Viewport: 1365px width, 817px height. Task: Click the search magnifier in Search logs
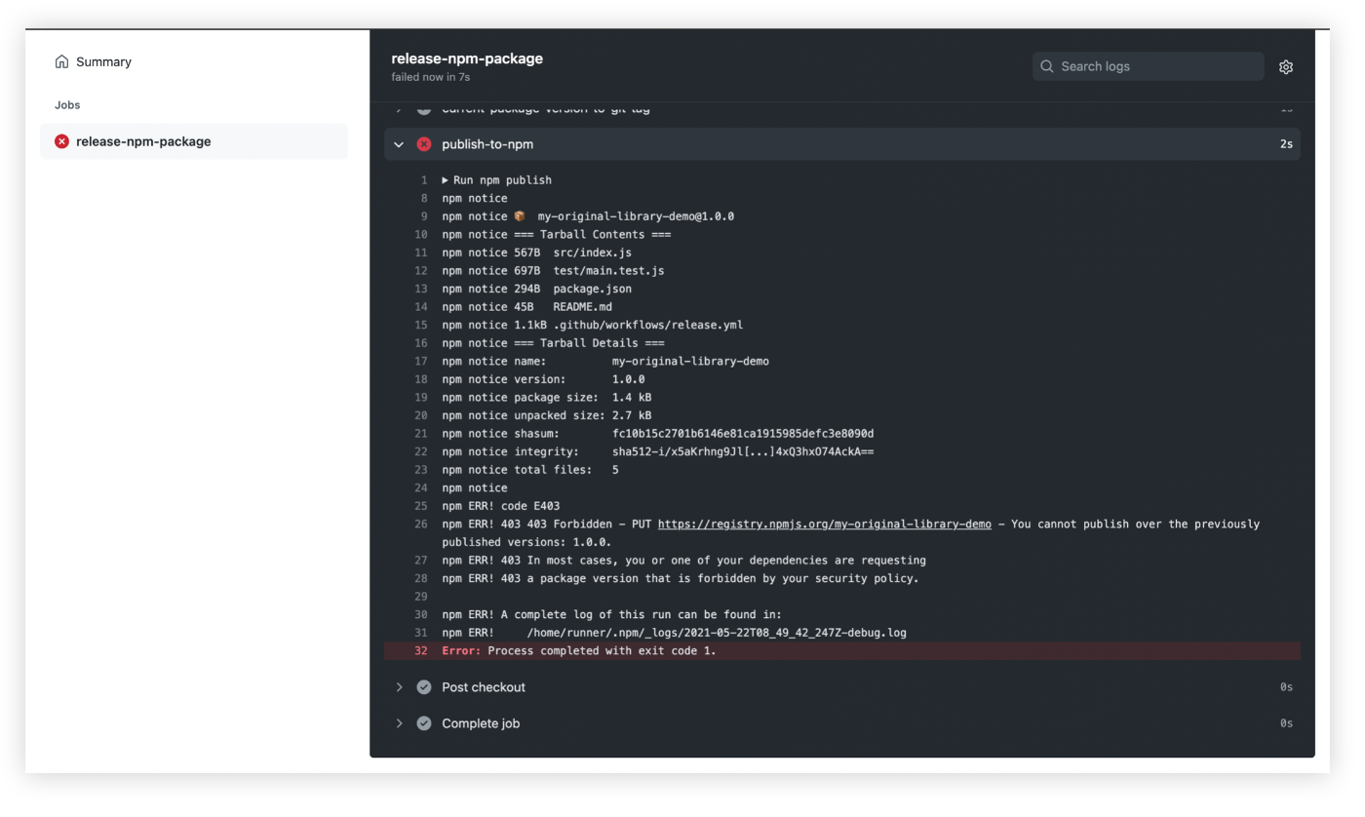click(1046, 66)
